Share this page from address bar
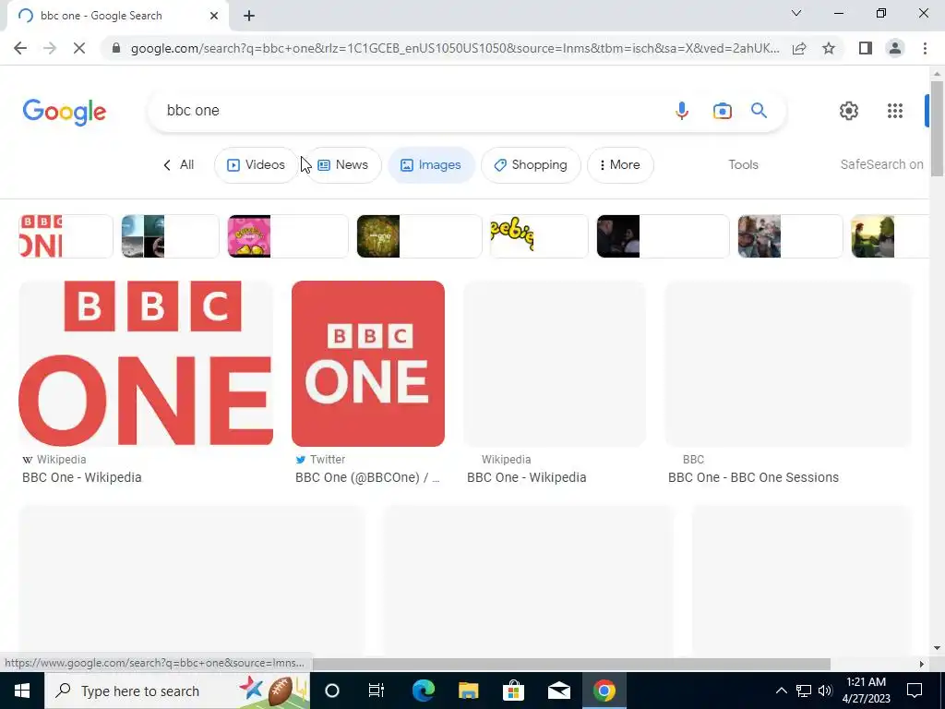This screenshot has height=709, width=945. (x=799, y=48)
